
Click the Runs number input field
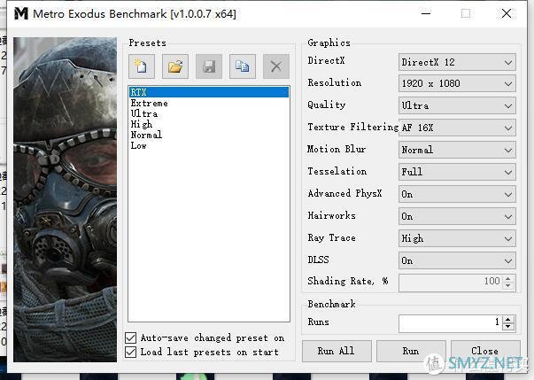(451, 322)
